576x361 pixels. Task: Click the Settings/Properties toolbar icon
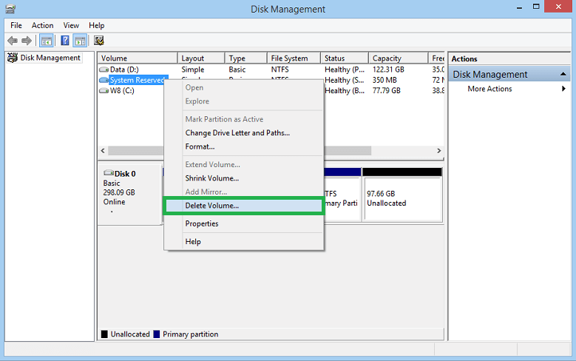point(98,41)
